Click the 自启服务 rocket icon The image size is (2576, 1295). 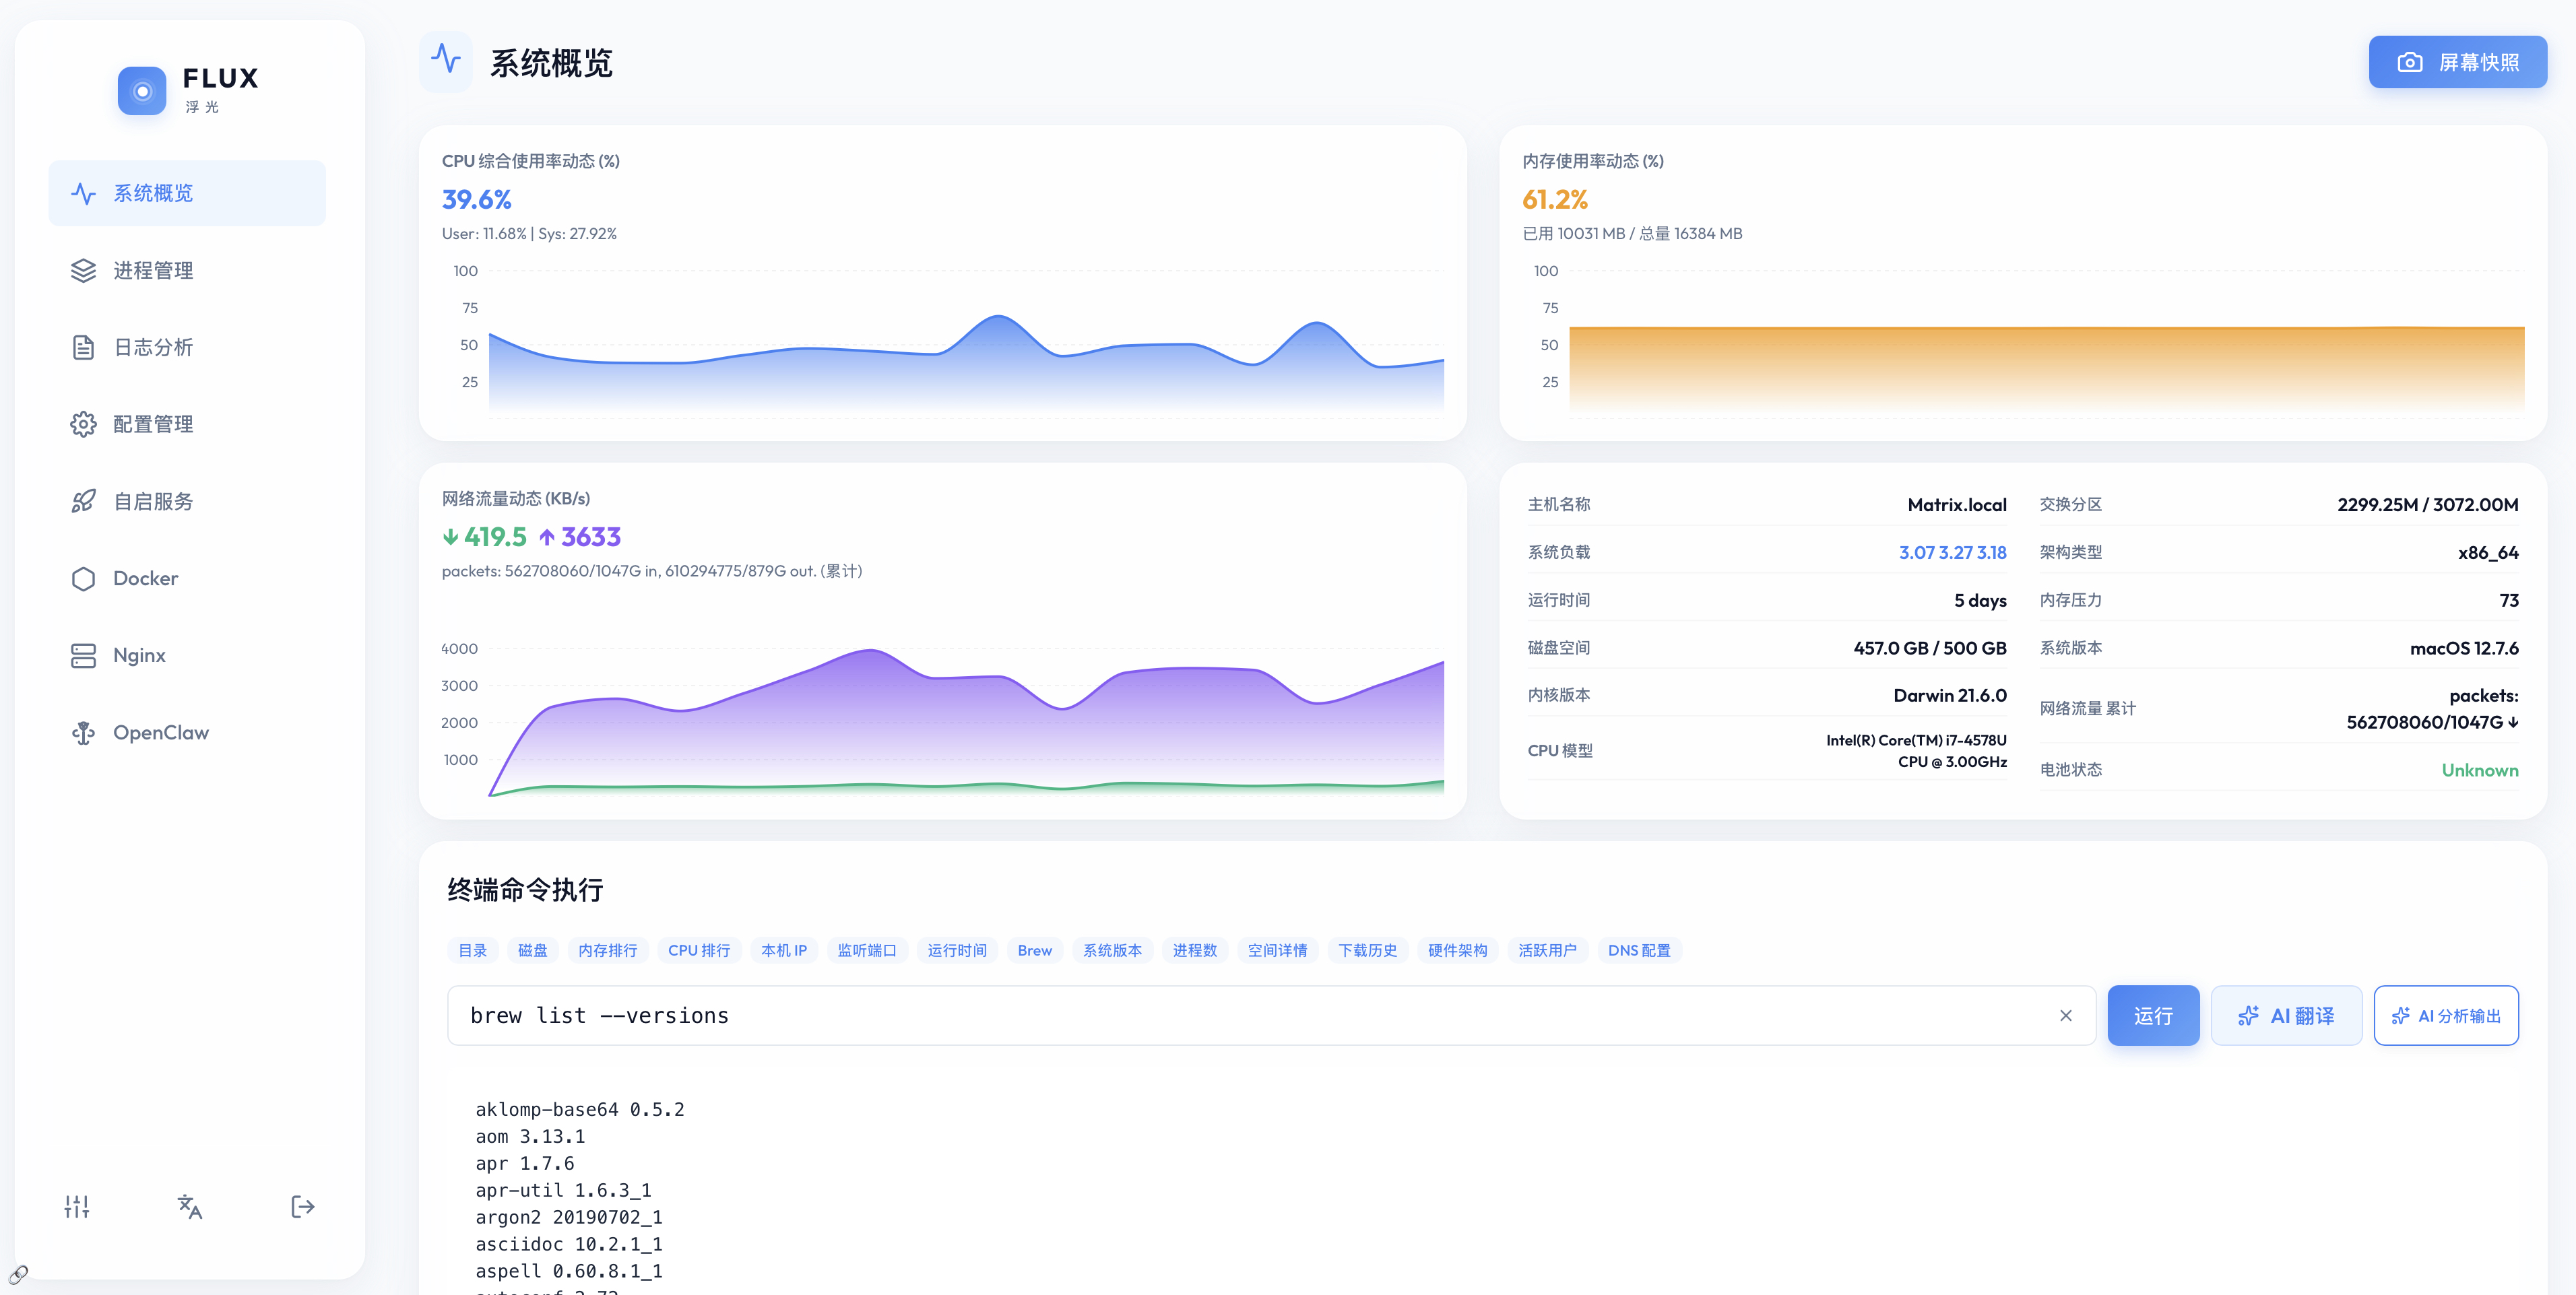click(x=83, y=501)
